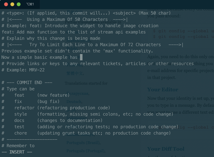Screen dimensions: 214x157
Task: Open the 'Português (Brasil)' translation link
Action: tap(83, 142)
